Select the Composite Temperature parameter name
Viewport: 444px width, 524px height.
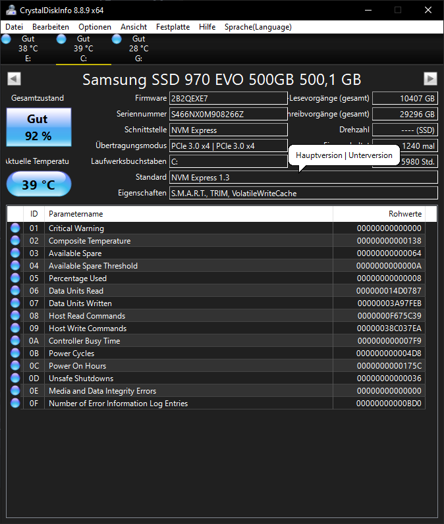(90, 241)
